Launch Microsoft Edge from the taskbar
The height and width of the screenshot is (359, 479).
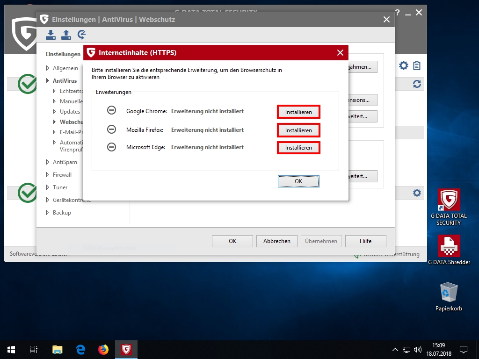point(80,350)
